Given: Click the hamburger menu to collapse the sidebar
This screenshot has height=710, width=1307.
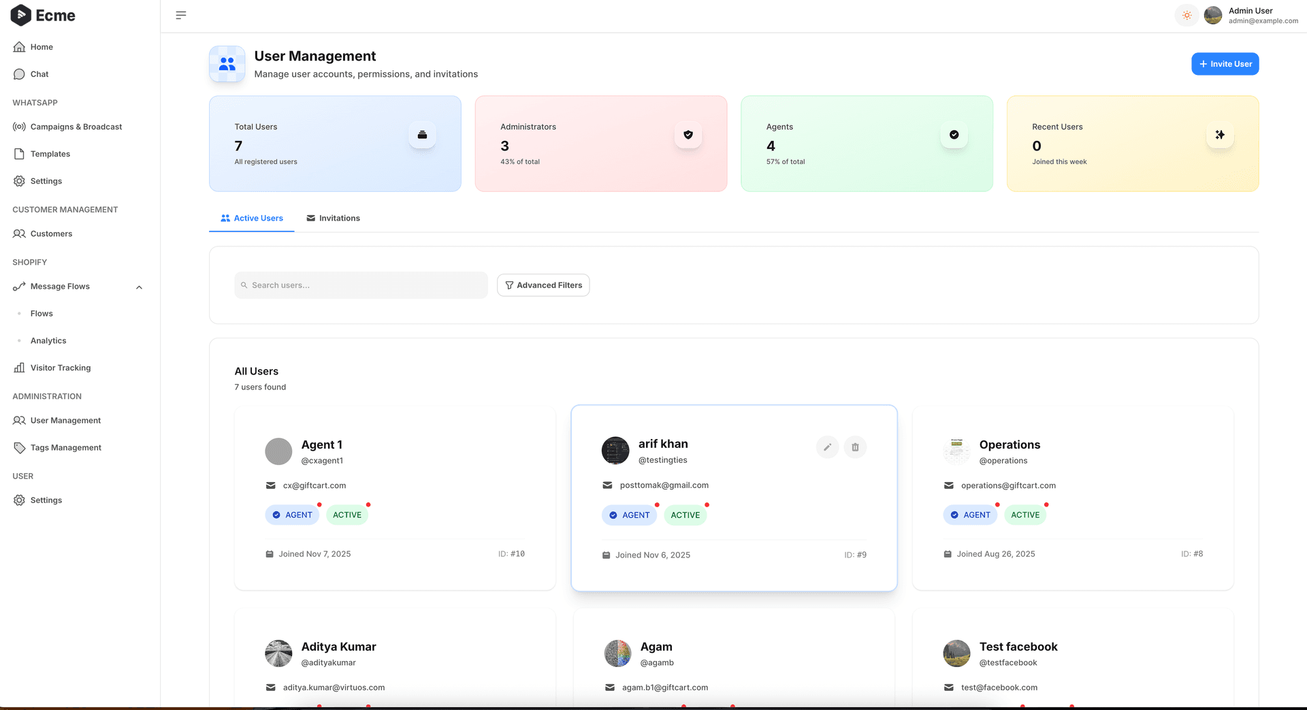Looking at the screenshot, I should click(x=180, y=14).
